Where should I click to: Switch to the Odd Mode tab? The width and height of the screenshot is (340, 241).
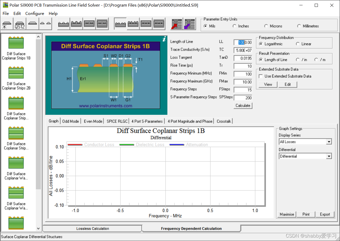coord(70,121)
